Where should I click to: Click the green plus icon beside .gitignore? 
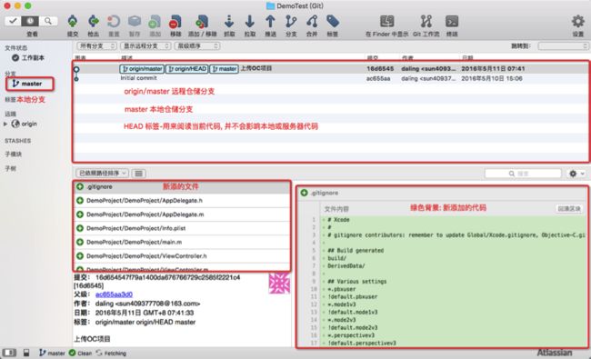pyautogui.click(x=80, y=186)
